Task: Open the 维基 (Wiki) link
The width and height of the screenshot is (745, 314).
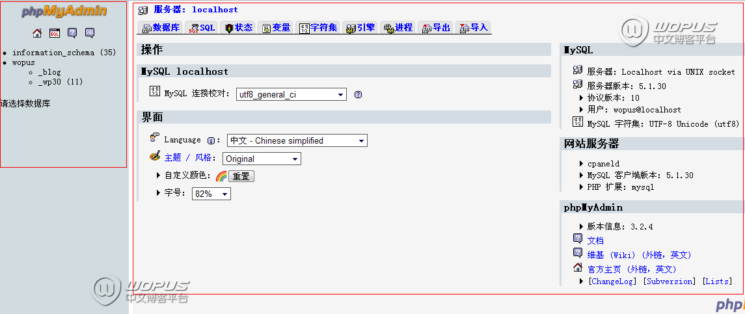Action: 639,255
